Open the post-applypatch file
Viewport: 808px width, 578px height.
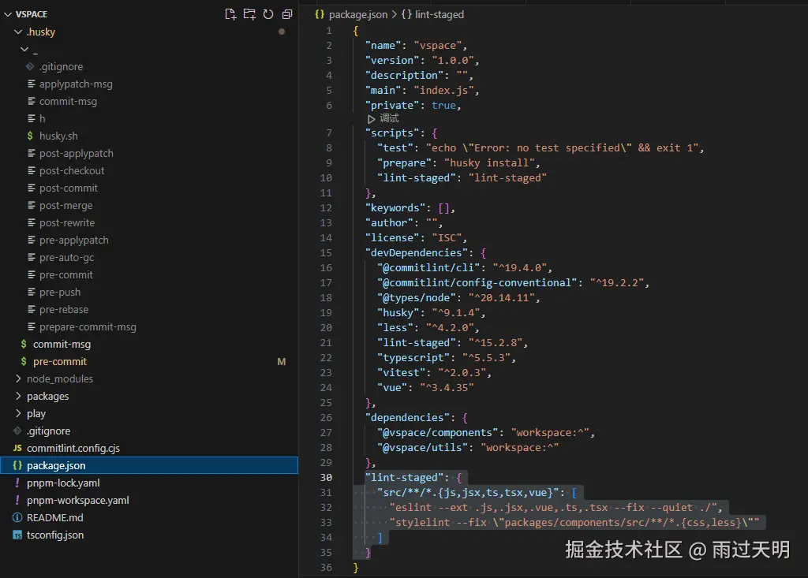[77, 154]
